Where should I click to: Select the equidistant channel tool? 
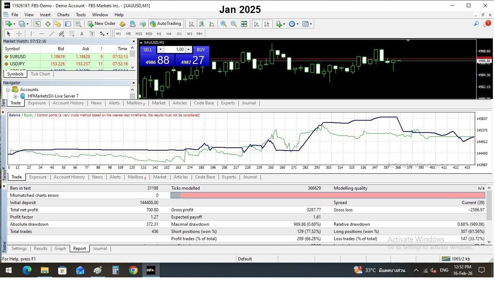[x=61, y=34]
